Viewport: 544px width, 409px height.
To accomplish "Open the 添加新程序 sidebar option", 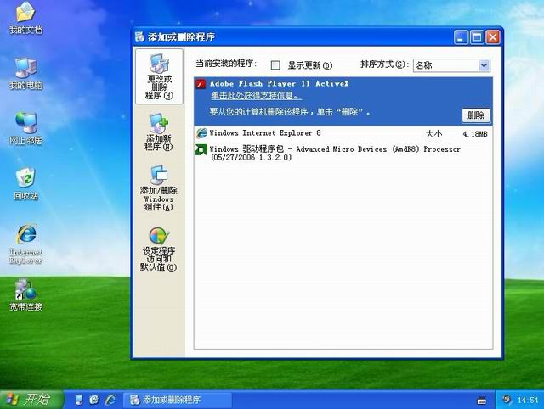I will click(159, 132).
